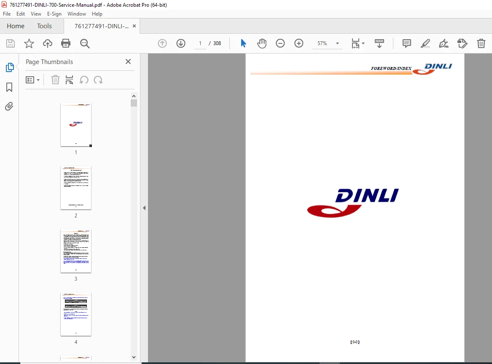Select page 3 thumbnail

click(x=76, y=251)
